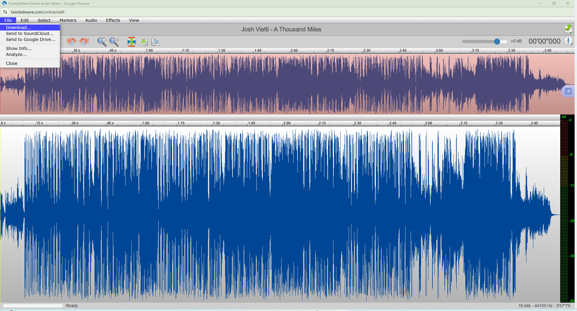Screen dimensions: 577x311
Task: Click the 2:30 mark on the overview ruler
Action: 367,51
